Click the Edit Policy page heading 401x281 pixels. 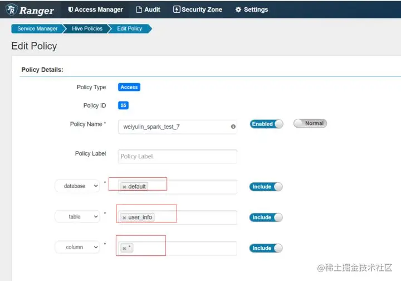tap(34, 46)
